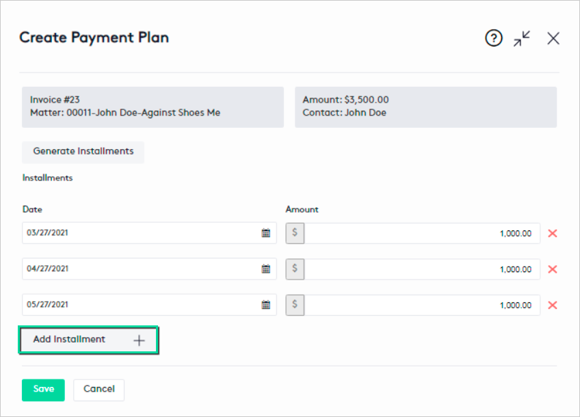Cancel the payment plan creation

(98, 390)
